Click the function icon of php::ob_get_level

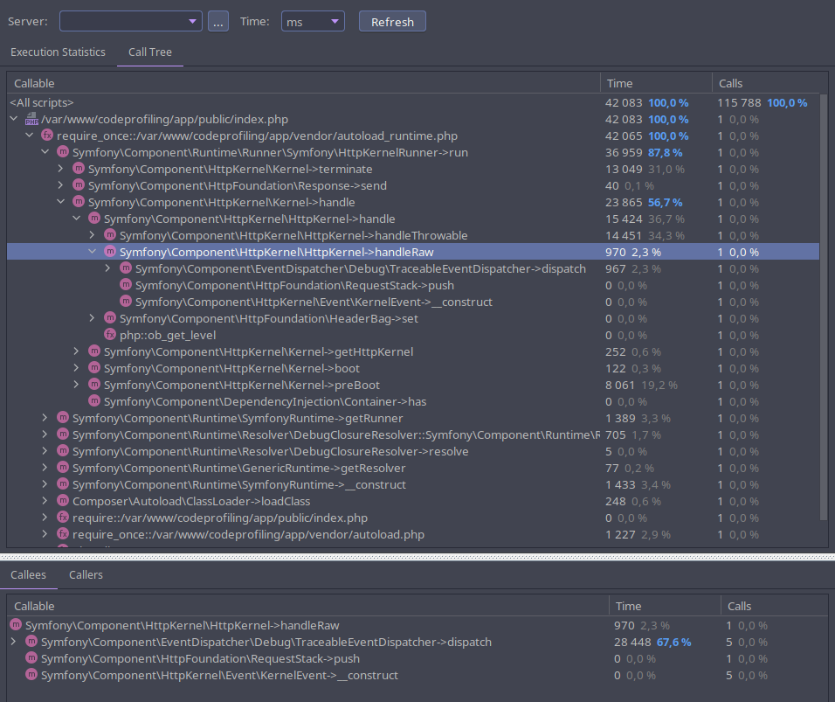coord(110,334)
